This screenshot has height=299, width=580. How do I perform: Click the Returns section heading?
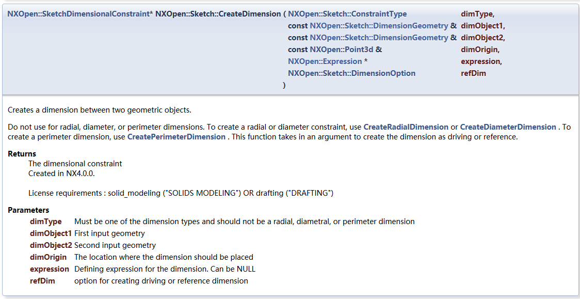click(x=22, y=153)
